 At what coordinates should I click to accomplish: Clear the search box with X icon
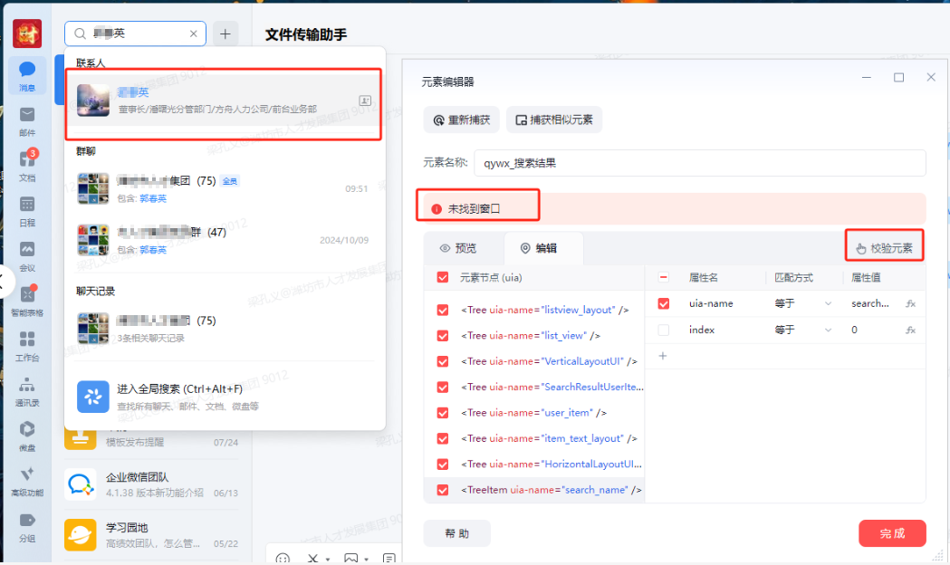[x=193, y=34]
